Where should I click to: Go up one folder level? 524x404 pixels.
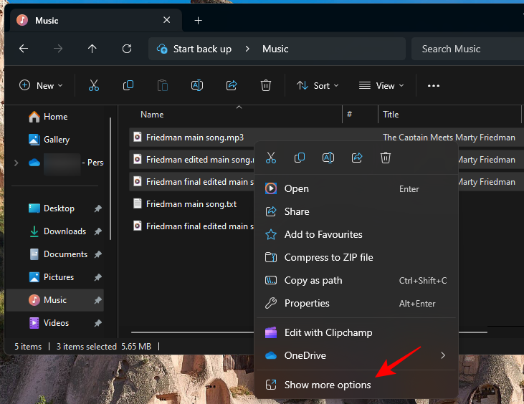coord(92,49)
